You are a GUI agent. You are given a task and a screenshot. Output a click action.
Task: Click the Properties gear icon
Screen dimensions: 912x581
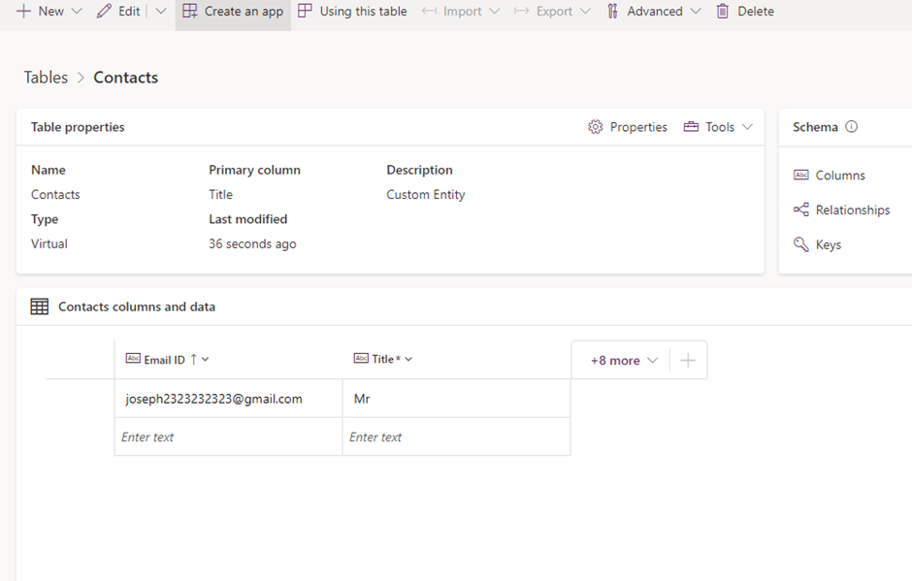point(596,127)
